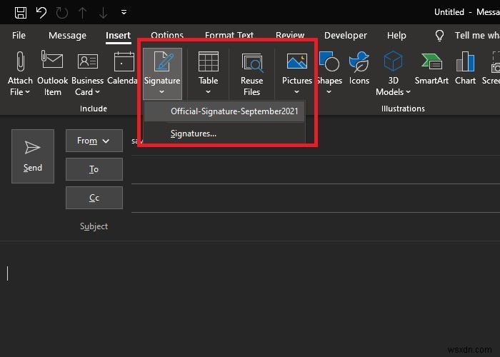Click the Table grid icon
This screenshot has width=500, height=357.
coord(209,61)
